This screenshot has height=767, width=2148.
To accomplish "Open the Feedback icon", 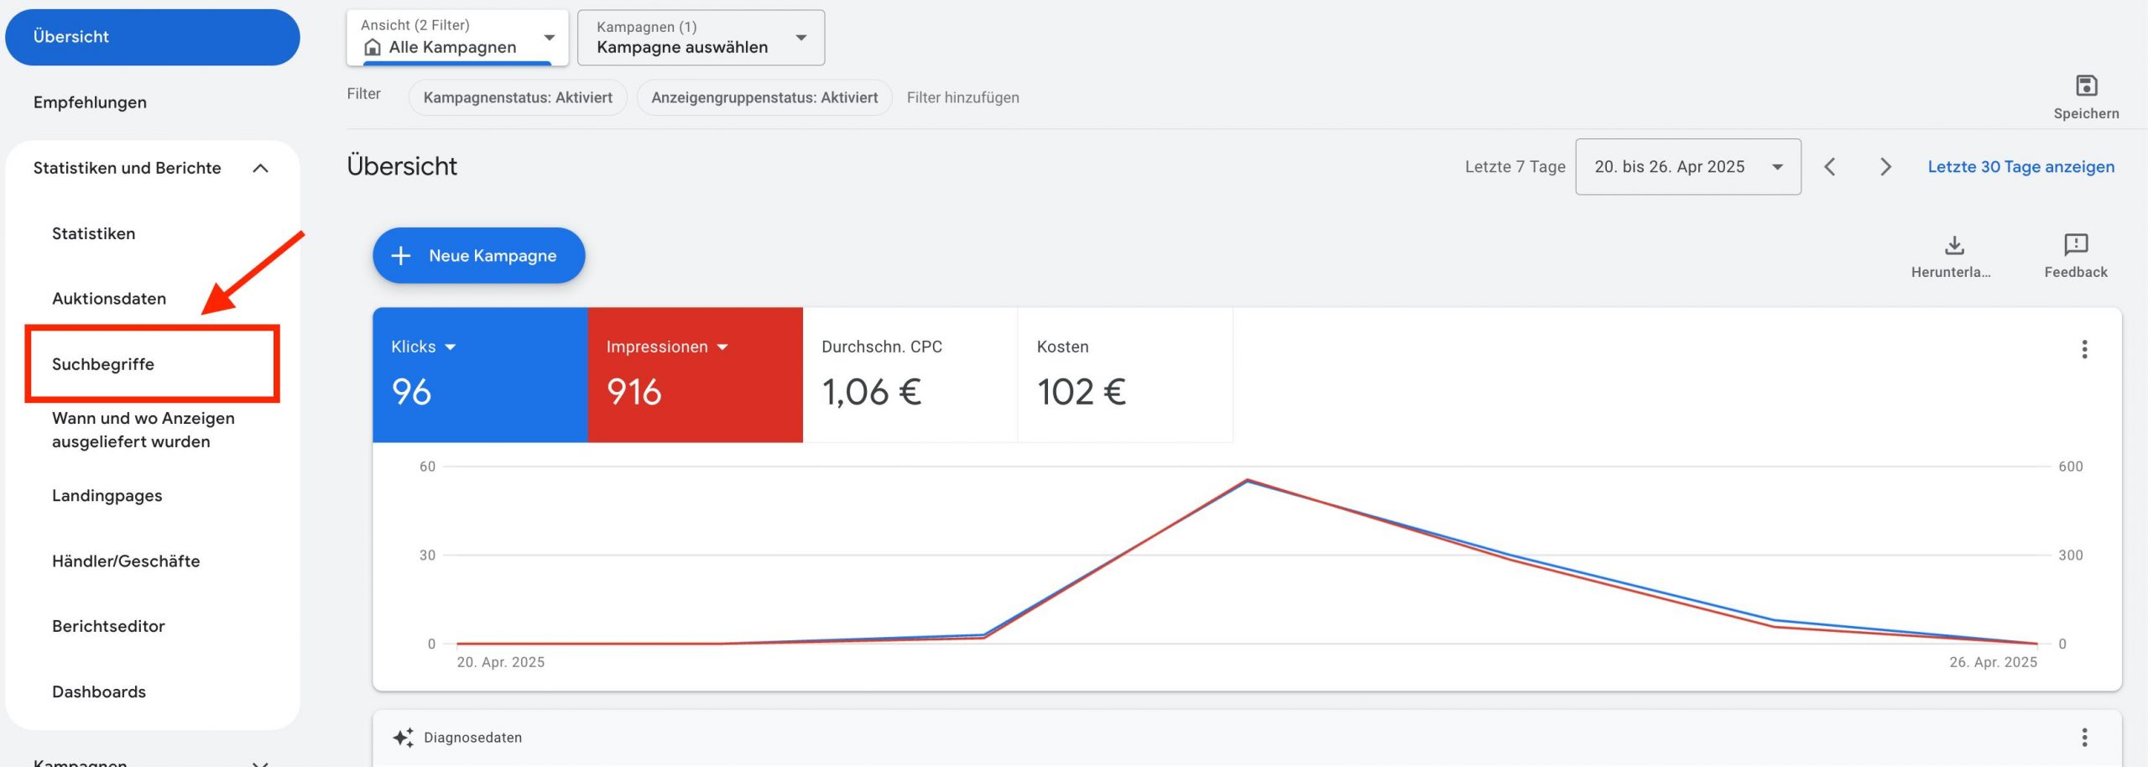I will point(2075,245).
